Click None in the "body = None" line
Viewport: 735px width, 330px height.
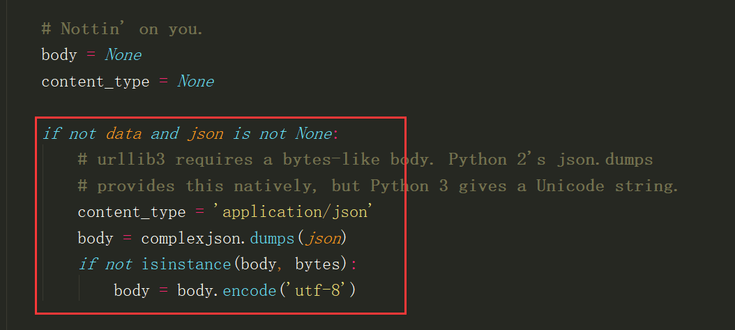123,55
